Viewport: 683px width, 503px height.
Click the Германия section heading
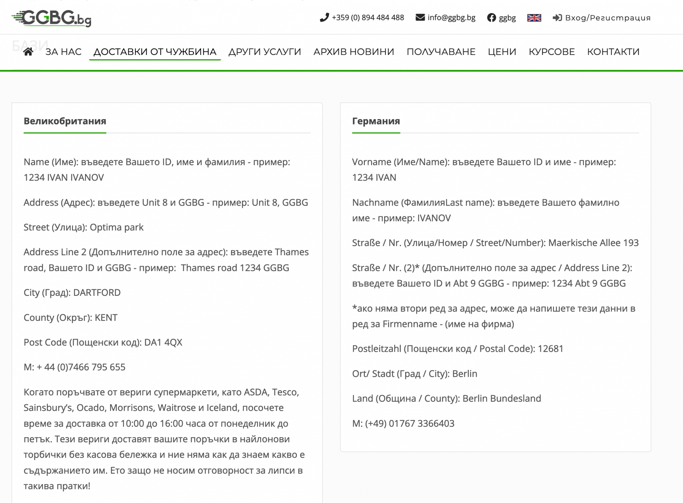376,121
